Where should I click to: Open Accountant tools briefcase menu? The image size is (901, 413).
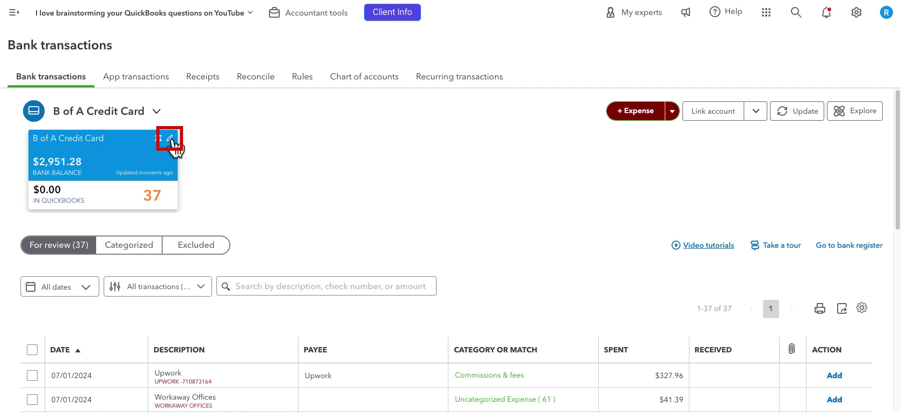(308, 12)
